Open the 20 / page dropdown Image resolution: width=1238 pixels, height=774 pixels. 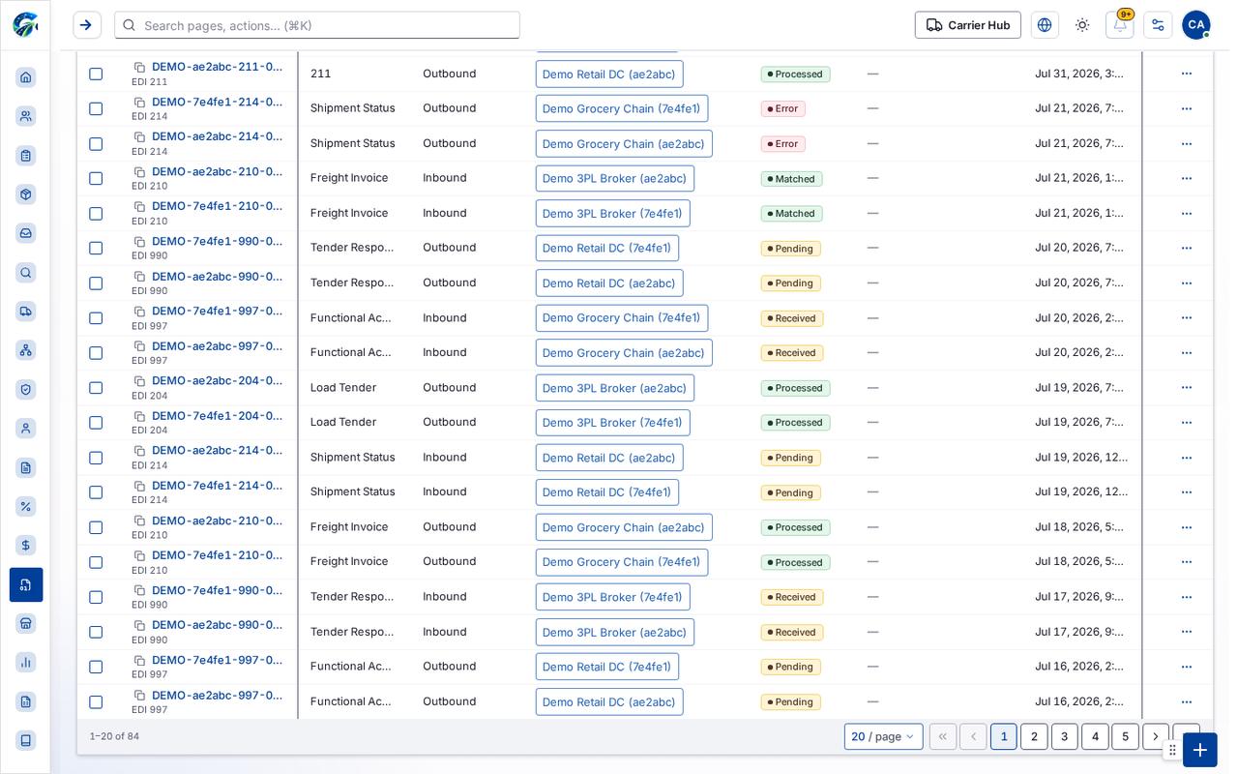coord(883,736)
